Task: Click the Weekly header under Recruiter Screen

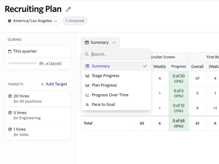Action: (x=160, y=67)
